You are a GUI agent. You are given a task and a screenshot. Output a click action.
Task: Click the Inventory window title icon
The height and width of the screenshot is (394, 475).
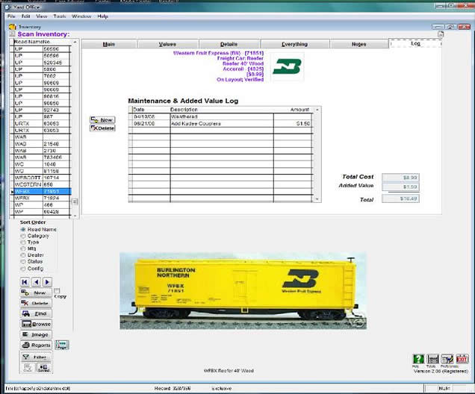(13, 27)
